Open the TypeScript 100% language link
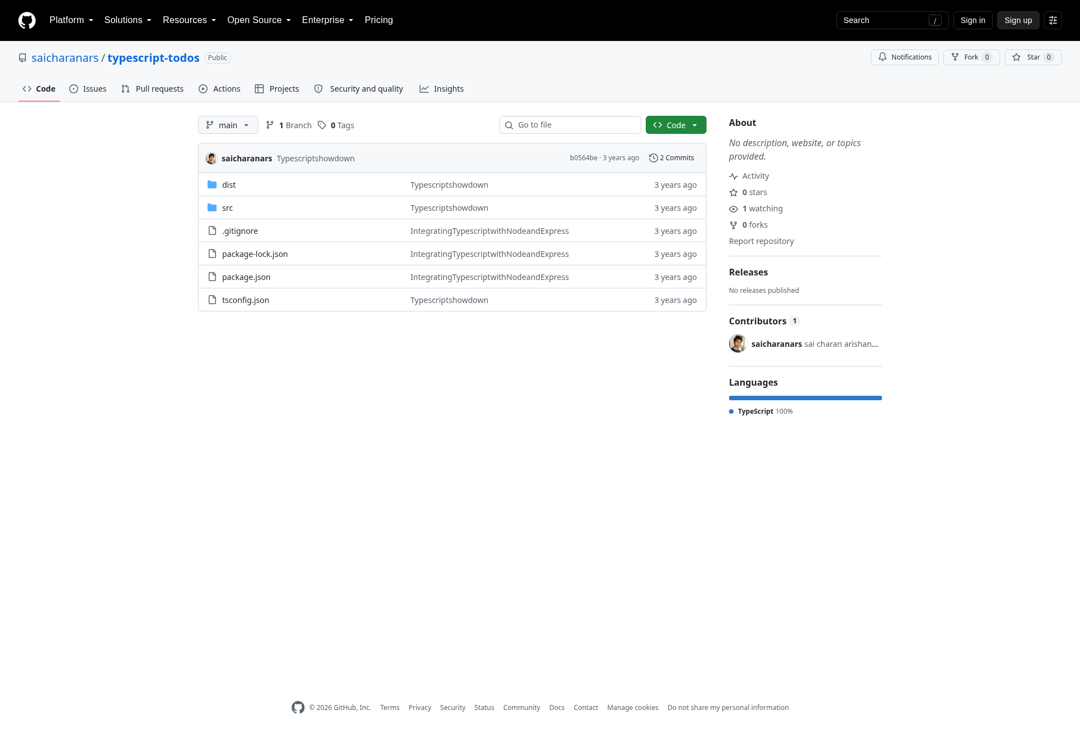The height and width of the screenshot is (737, 1080). coord(761,412)
